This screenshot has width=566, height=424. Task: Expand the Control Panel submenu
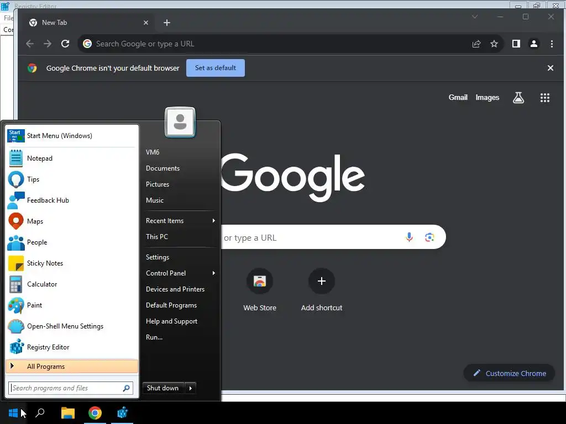click(181, 273)
